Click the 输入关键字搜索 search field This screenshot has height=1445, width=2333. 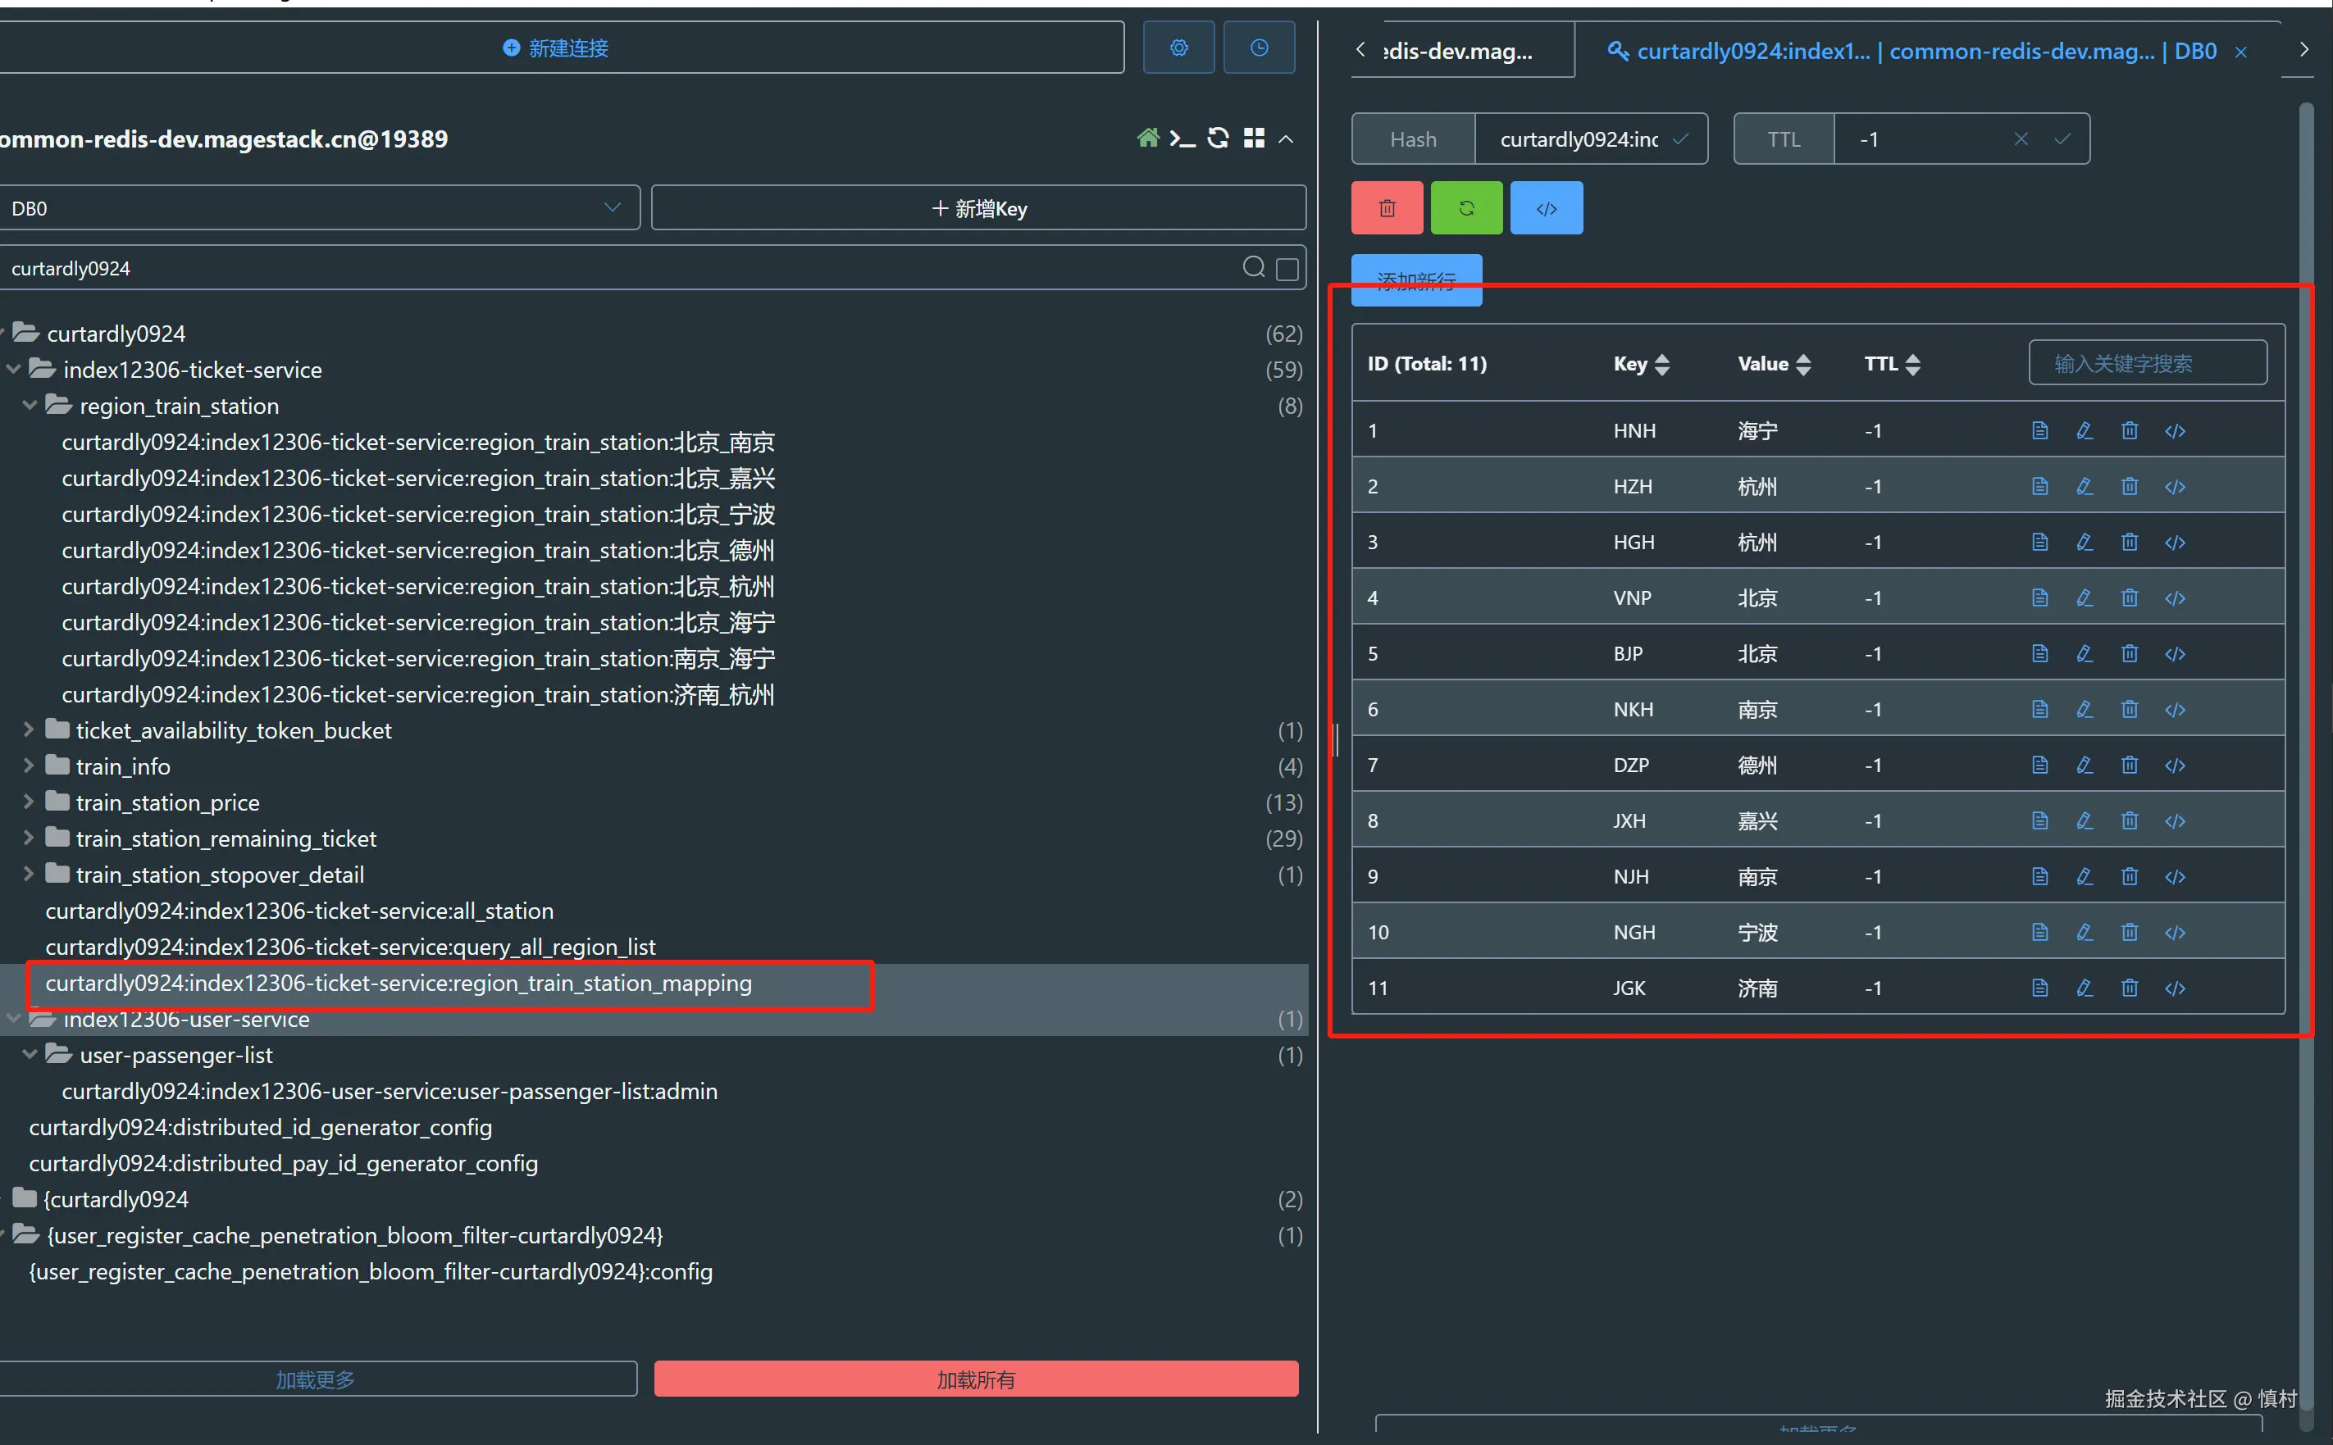click(x=2147, y=364)
